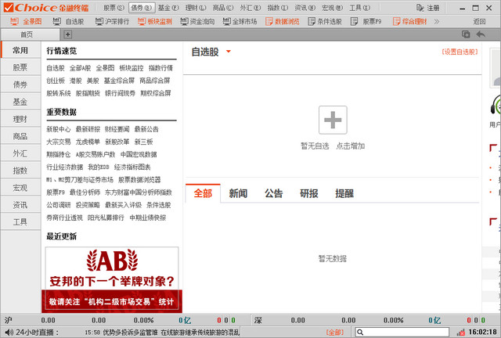Select the 研报 tab
Image resolution: width=501 pixels, height=338 pixels.
click(x=309, y=193)
